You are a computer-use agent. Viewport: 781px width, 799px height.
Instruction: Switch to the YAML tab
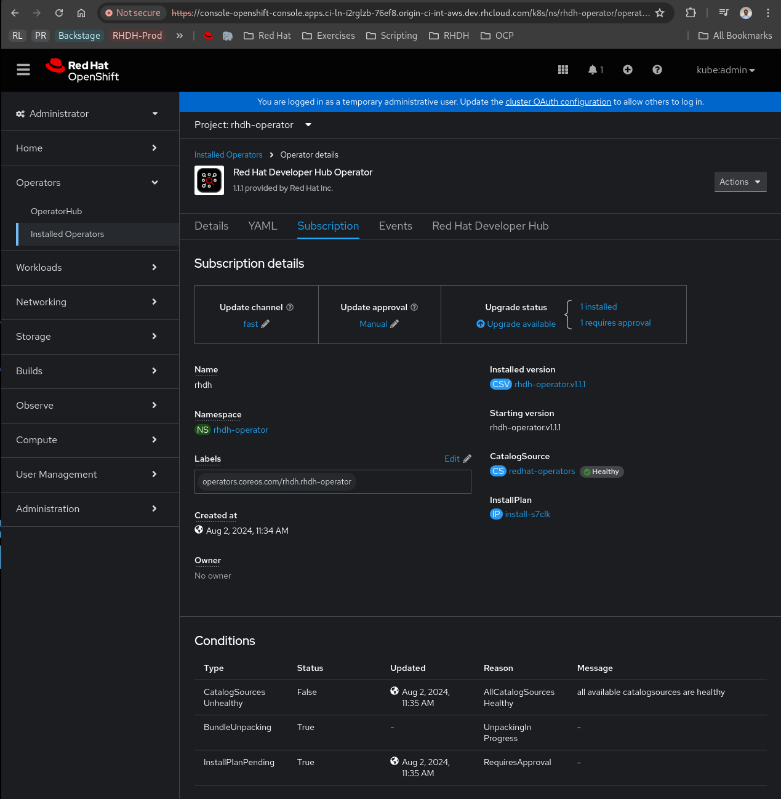point(262,226)
